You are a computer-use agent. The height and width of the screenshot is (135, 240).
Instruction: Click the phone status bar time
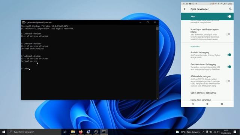click(185, 3)
